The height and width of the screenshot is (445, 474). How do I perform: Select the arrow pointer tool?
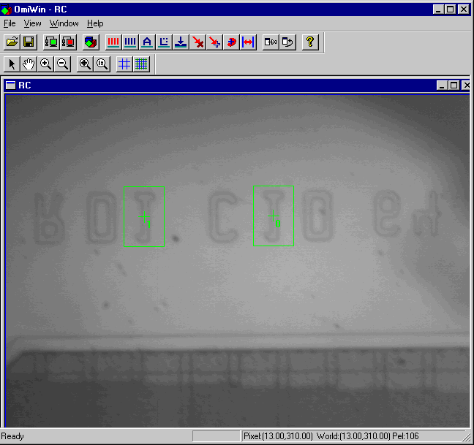point(12,64)
